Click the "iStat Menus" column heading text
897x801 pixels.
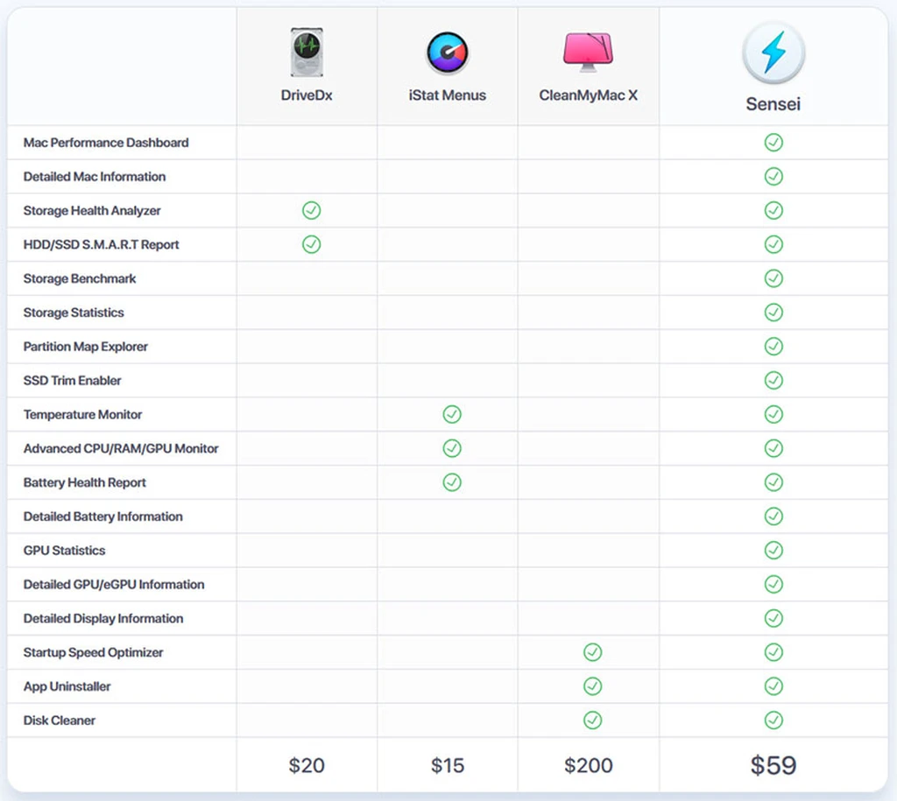point(448,95)
